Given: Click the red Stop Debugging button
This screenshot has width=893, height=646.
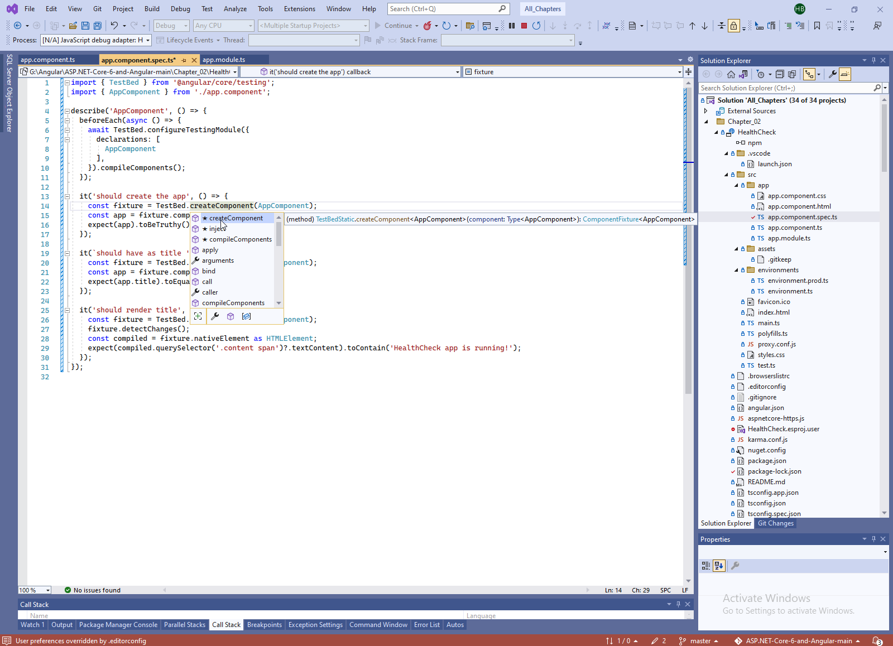Looking at the screenshot, I should (x=524, y=26).
